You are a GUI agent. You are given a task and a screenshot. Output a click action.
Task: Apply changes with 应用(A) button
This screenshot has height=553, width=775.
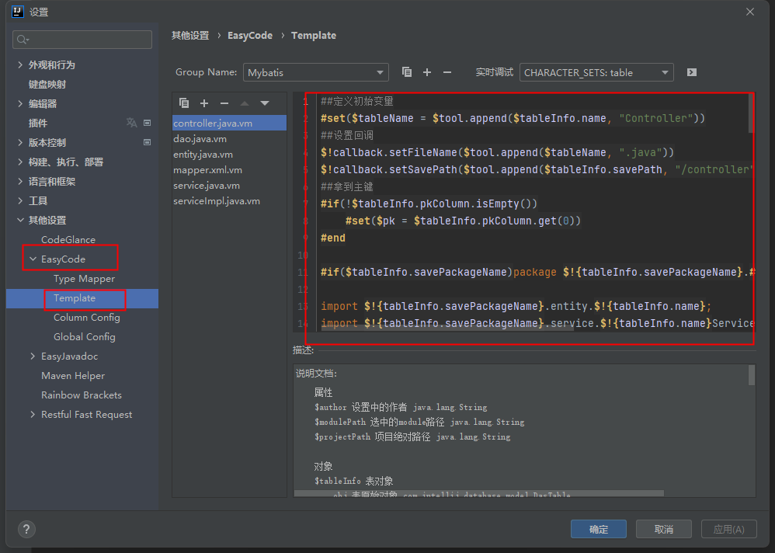pyautogui.click(x=728, y=529)
